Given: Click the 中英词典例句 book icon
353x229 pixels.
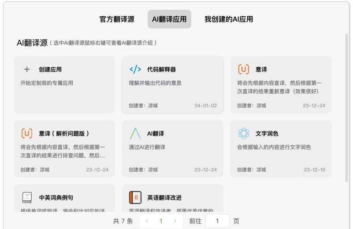Looking at the screenshot, I should (x=27, y=198).
